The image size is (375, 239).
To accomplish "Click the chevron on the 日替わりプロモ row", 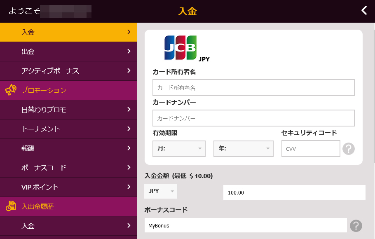I will (129, 109).
